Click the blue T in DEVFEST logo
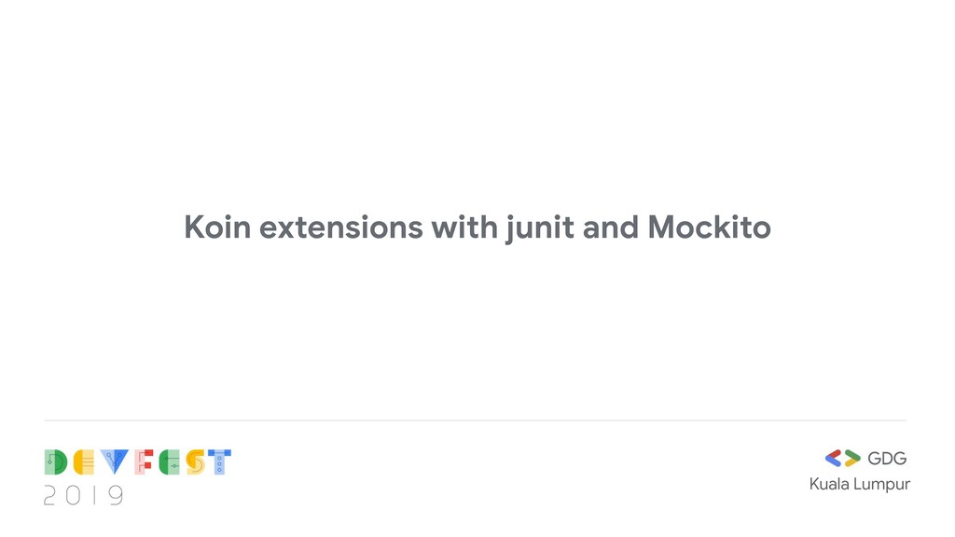The width and height of the screenshot is (955, 537). (x=219, y=462)
